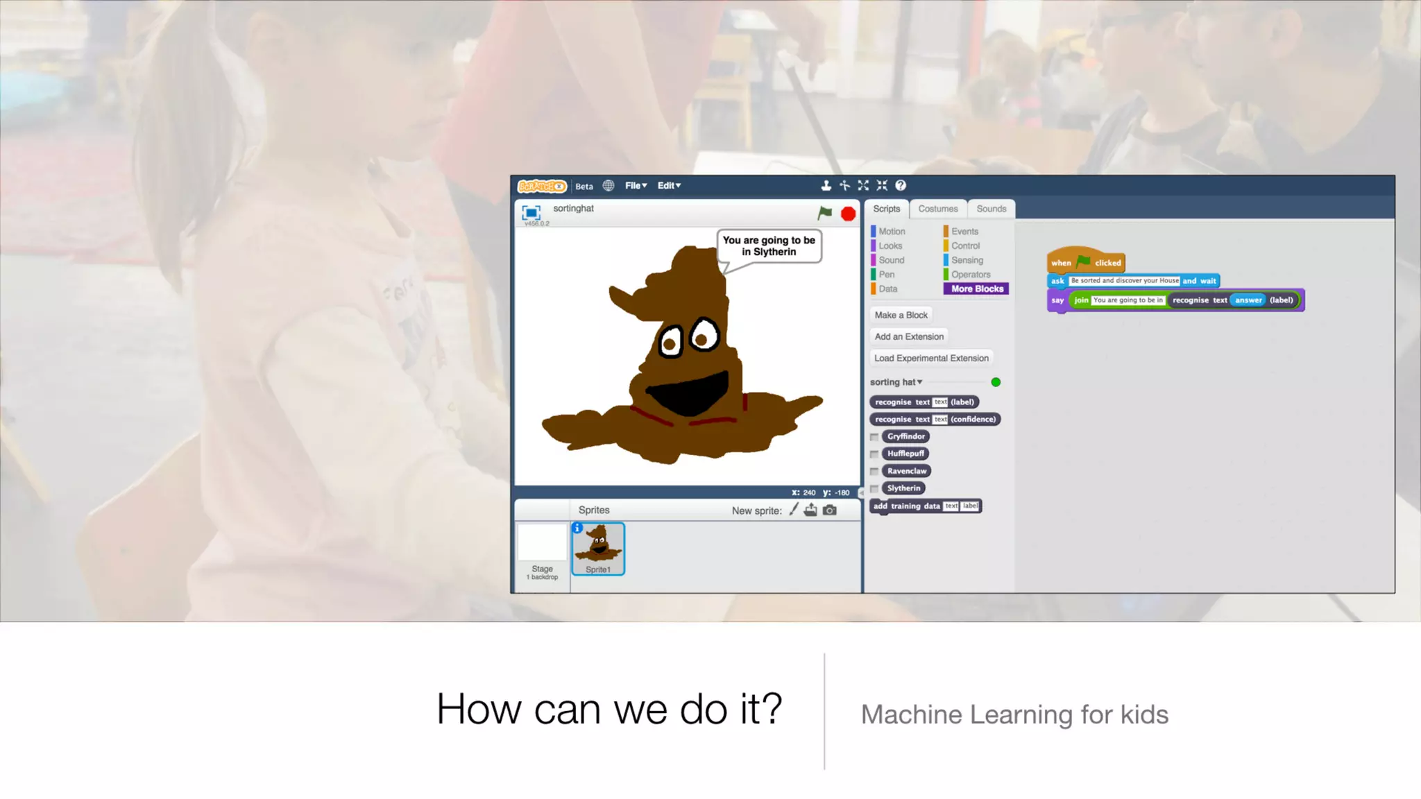Image resolution: width=1421 pixels, height=799 pixels.
Task: Select the Grow sprite tool
Action: 863,185
